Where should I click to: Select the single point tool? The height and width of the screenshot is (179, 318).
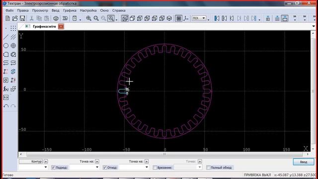click(5, 28)
